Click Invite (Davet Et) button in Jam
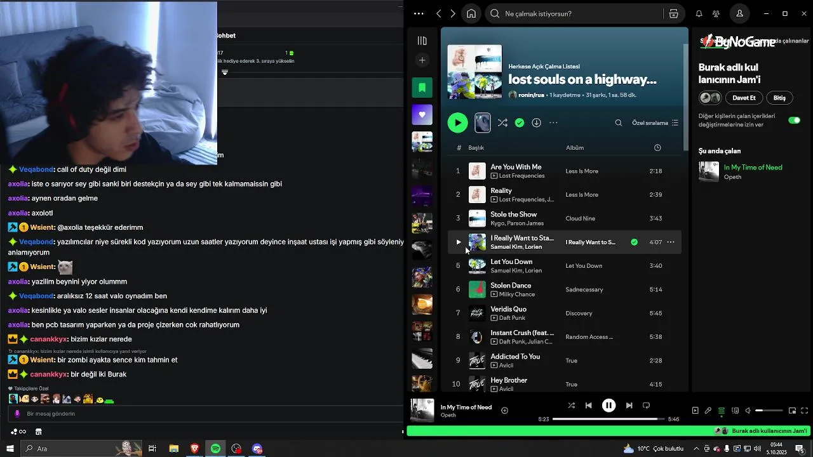The height and width of the screenshot is (457, 813). pyautogui.click(x=744, y=98)
